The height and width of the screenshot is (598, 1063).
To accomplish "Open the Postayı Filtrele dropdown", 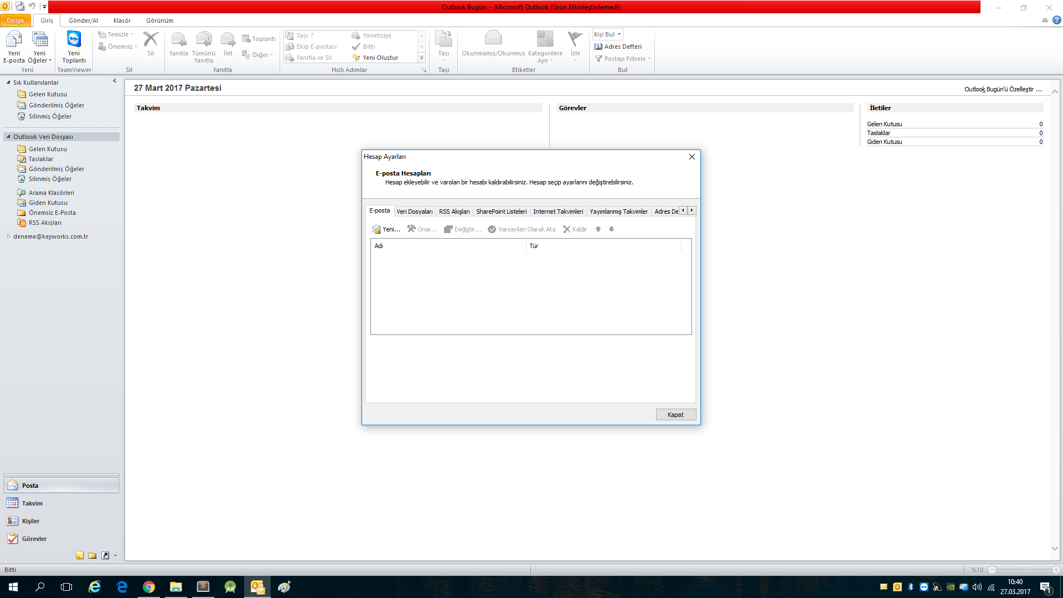I will 622,59.
